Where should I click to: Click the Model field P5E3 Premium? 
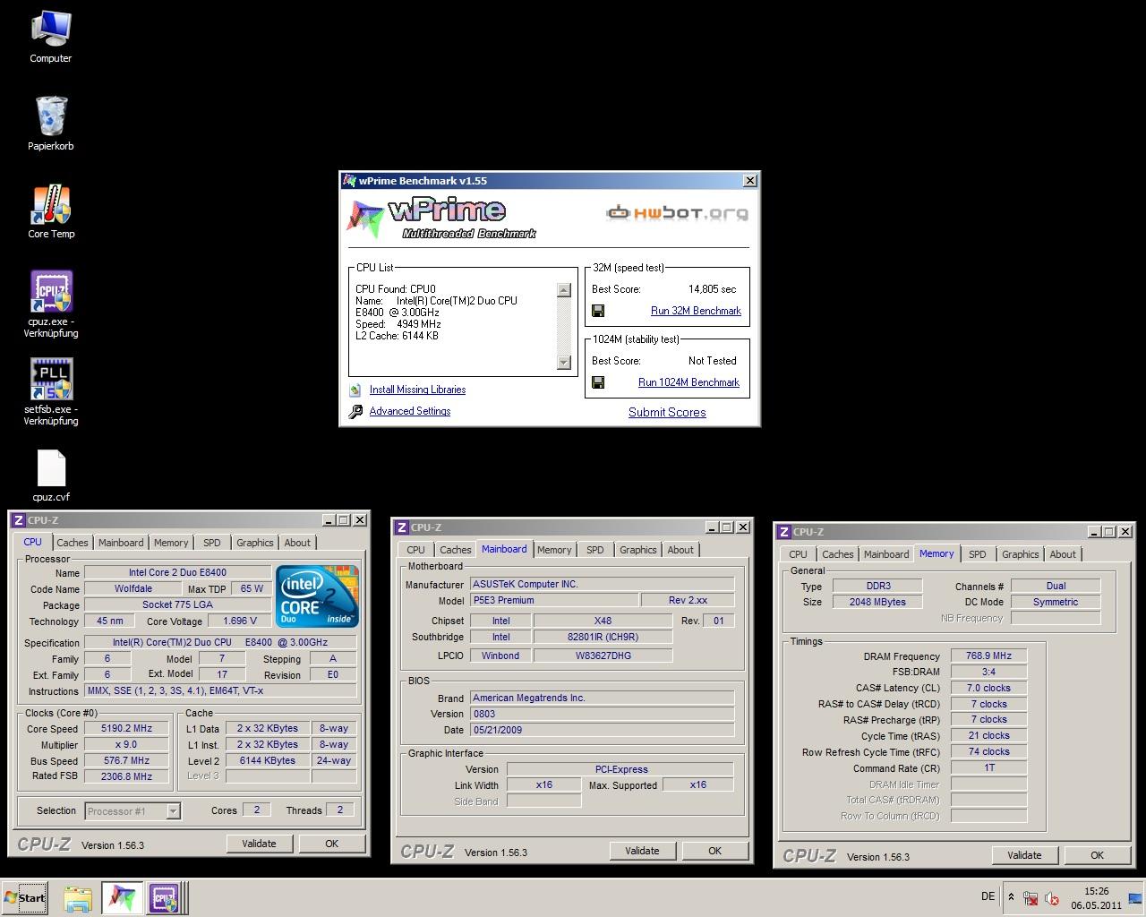554,600
